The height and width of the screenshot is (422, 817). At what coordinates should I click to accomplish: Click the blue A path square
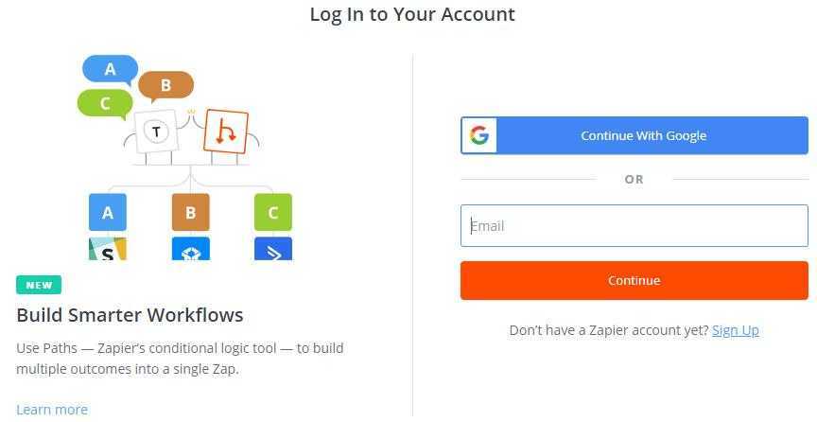(x=108, y=212)
